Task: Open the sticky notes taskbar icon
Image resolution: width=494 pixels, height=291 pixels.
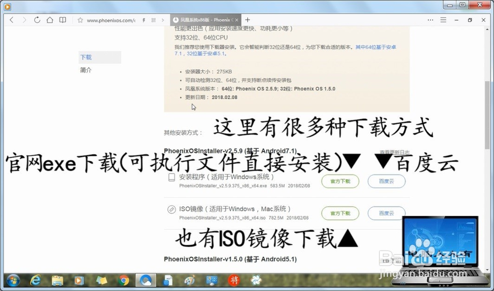Action: coord(101,280)
